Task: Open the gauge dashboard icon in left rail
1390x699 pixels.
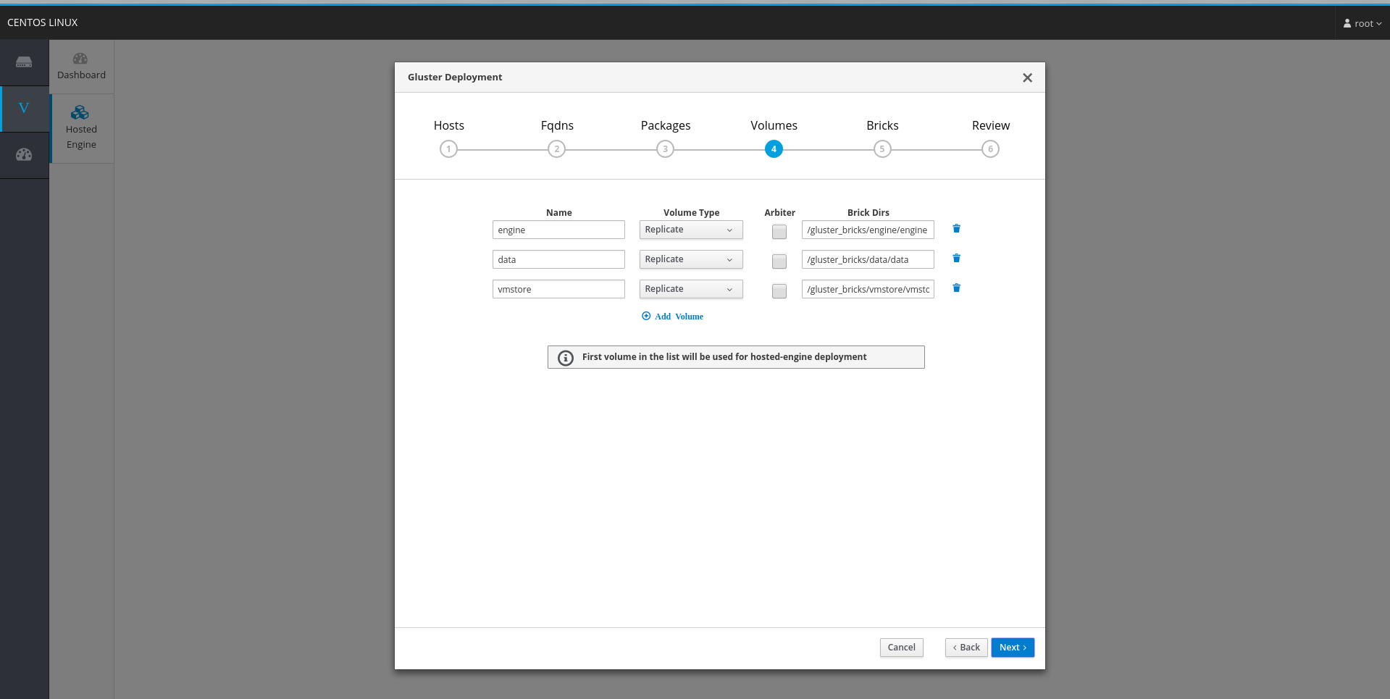Action: pos(24,154)
